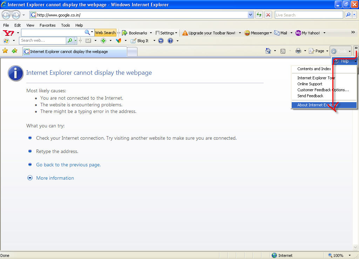Choose Internet Explorer Tour menu entry
359x259 pixels.
pos(324,78)
